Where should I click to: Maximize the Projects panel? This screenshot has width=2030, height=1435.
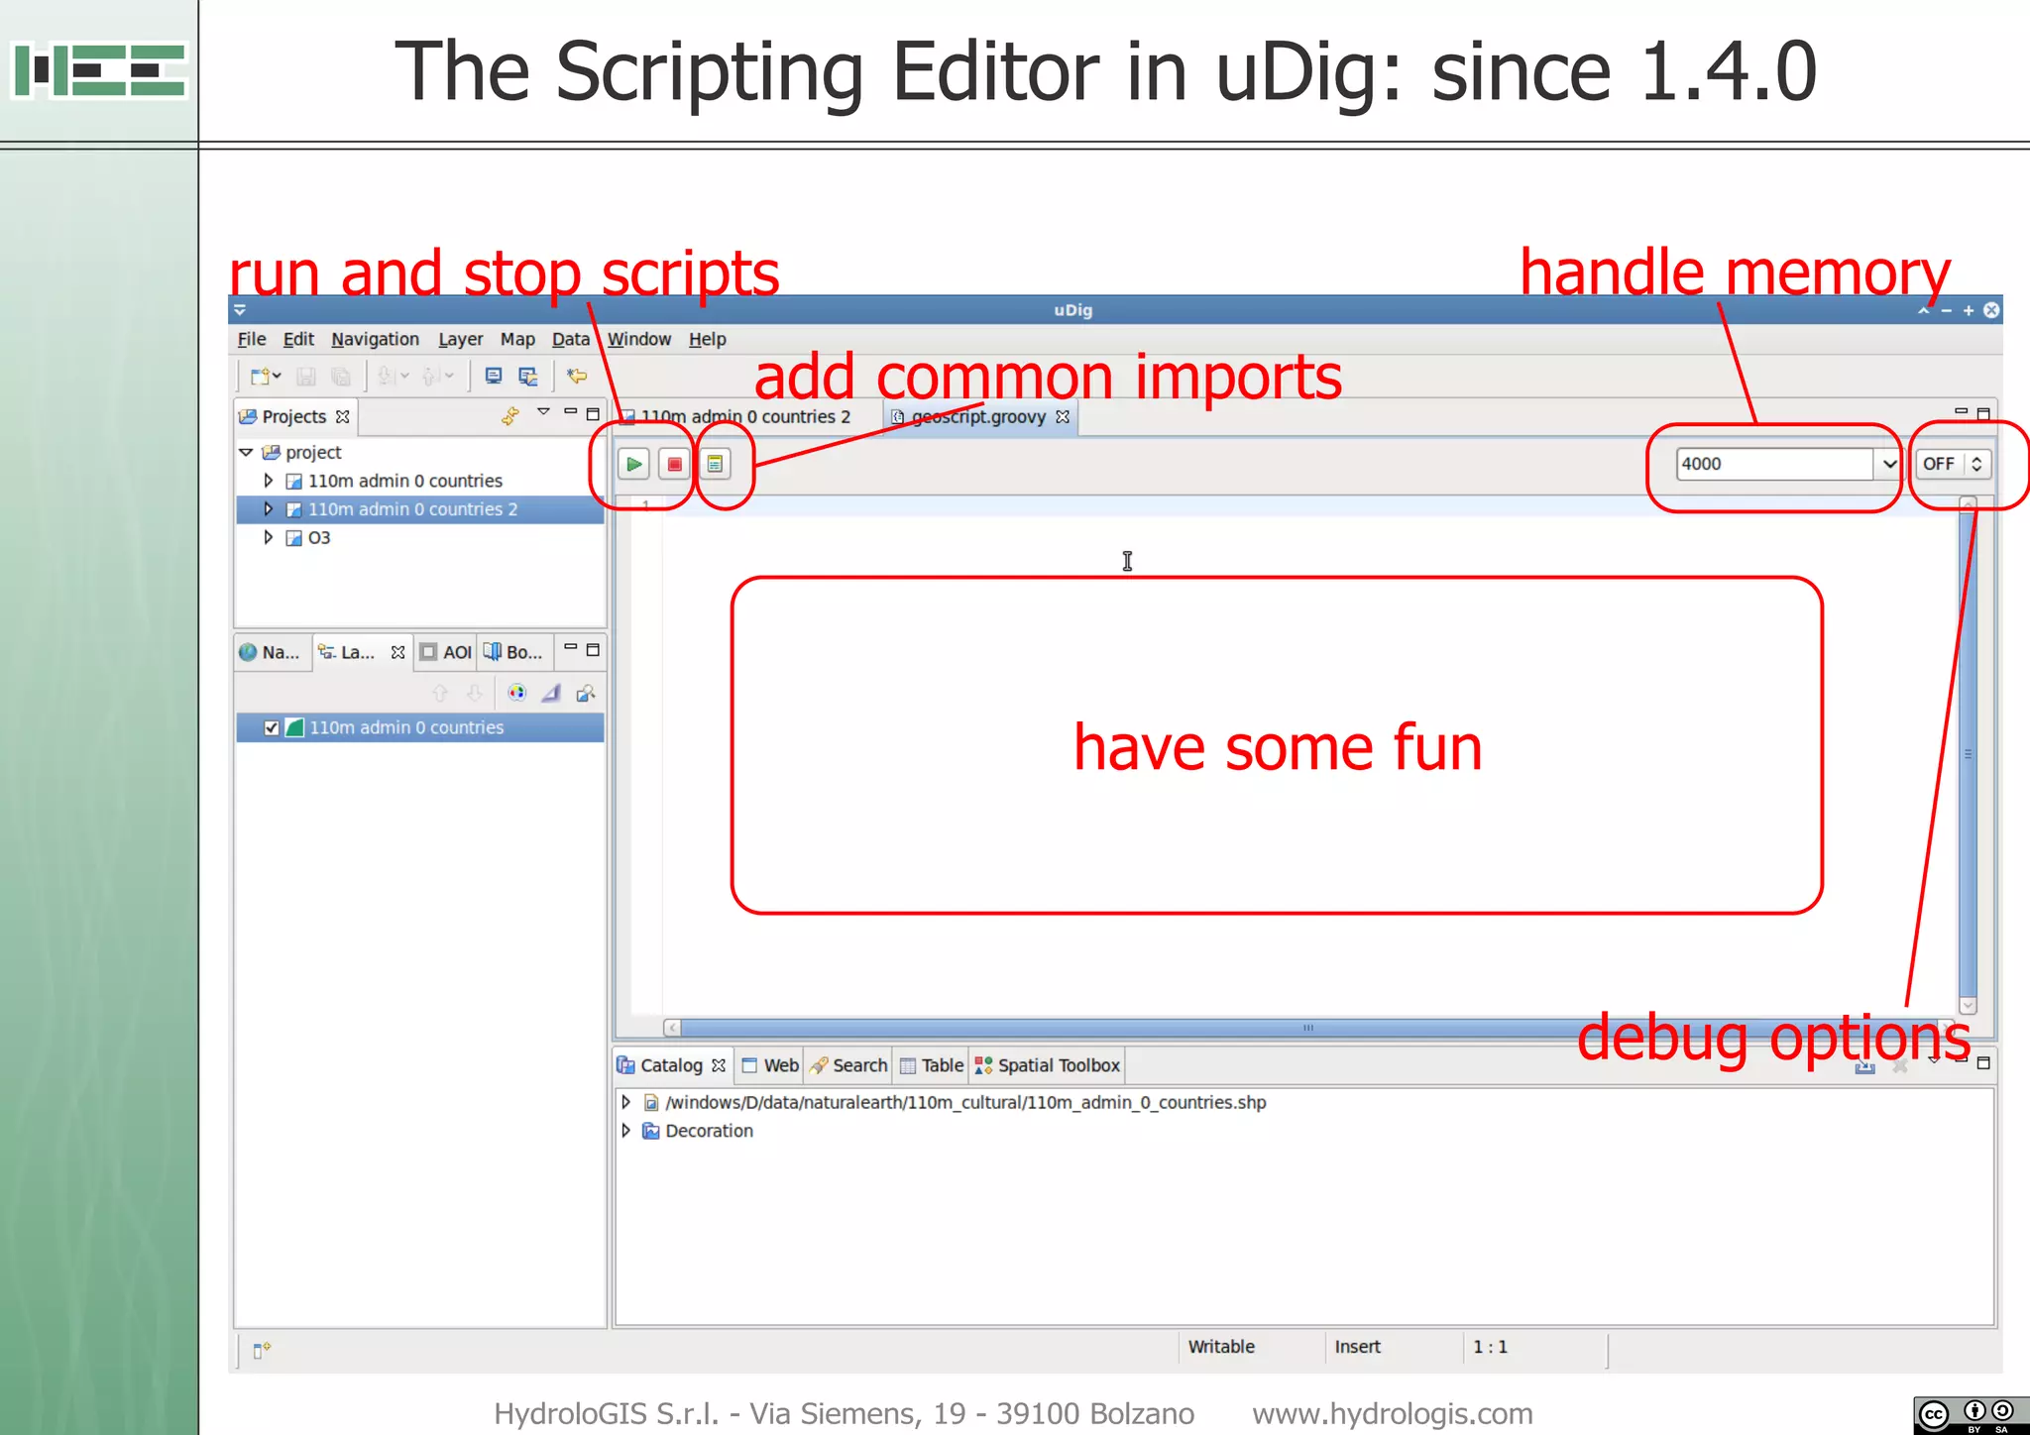[x=593, y=414]
